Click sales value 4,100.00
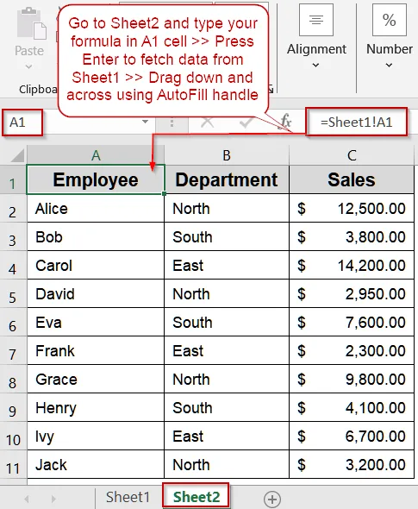The image size is (418, 509). (352, 408)
